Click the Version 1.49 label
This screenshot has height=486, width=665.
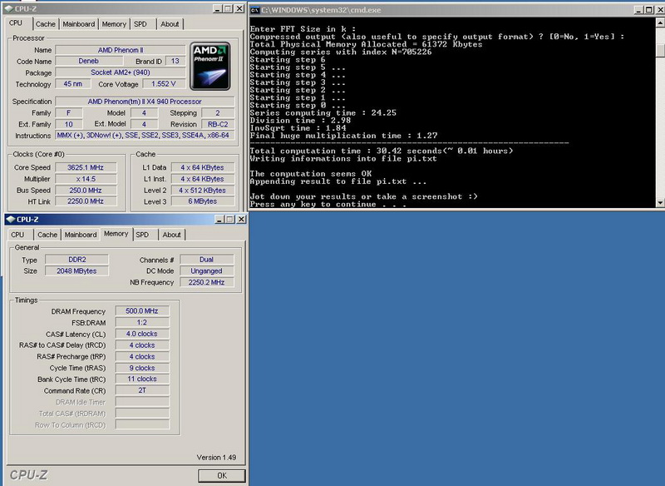(216, 457)
